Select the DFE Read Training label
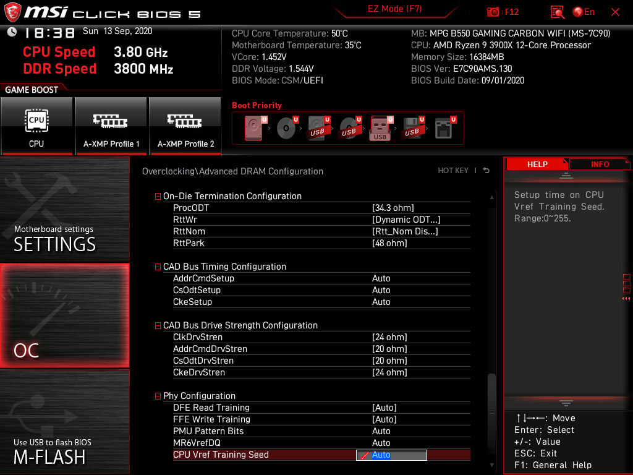 click(211, 408)
